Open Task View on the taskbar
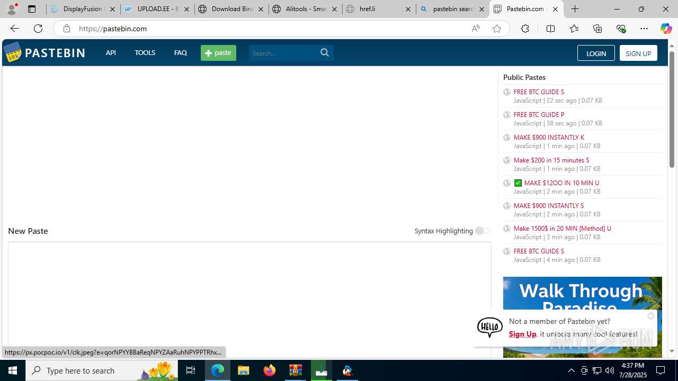Image resolution: width=678 pixels, height=381 pixels. (191, 370)
